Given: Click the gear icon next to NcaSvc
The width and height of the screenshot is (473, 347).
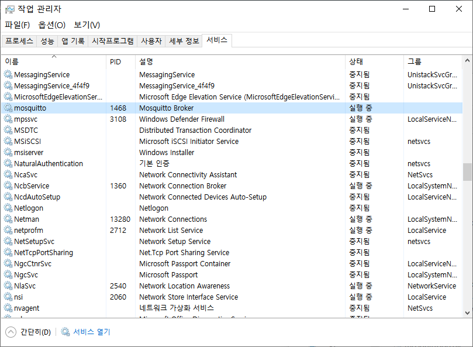Looking at the screenshot, I should click(x=8, y=174).
